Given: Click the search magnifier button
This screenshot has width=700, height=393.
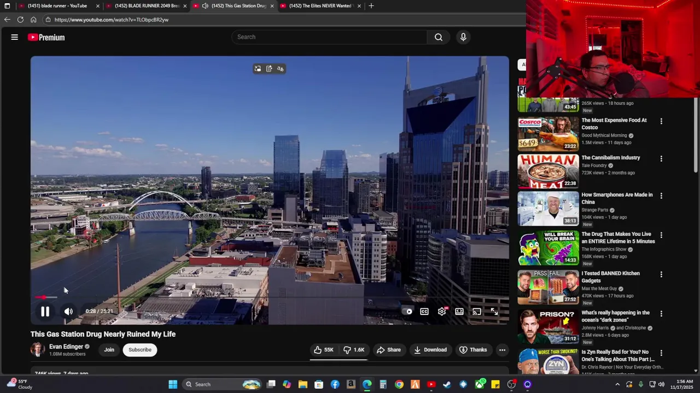Looking at the screenshot, I should (439, 37).
